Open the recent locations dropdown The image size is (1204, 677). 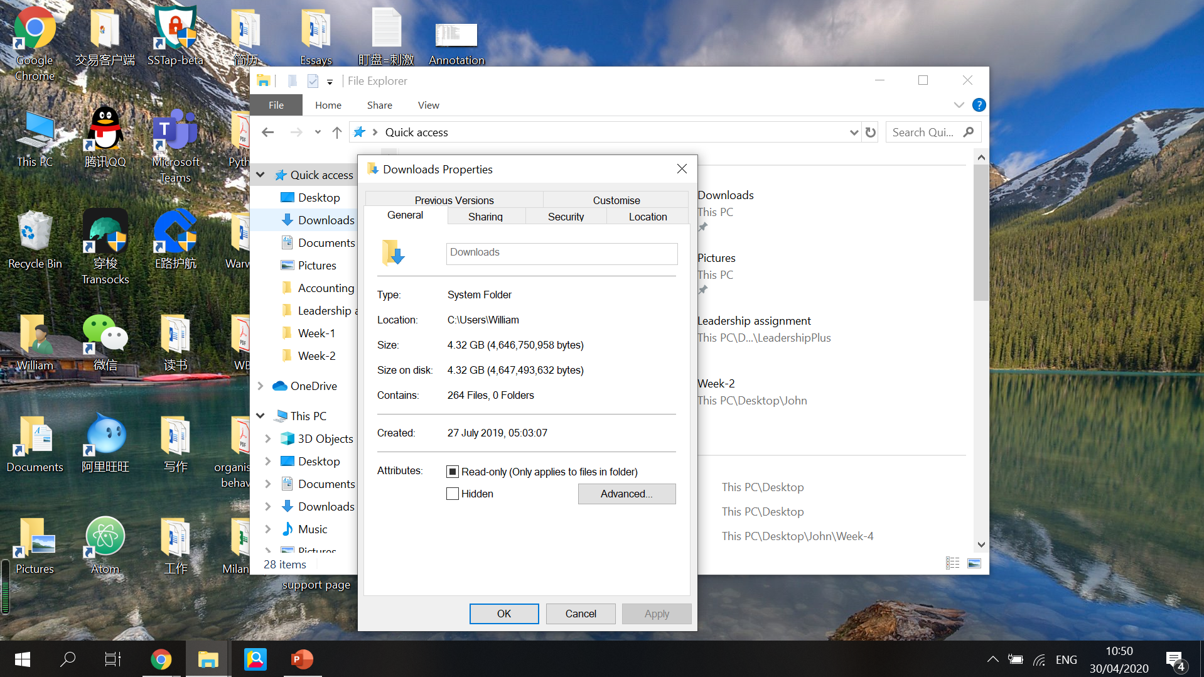[318, 133]
